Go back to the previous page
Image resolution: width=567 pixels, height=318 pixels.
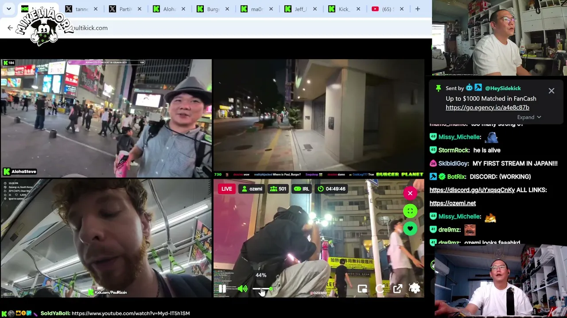coord(10,28)
